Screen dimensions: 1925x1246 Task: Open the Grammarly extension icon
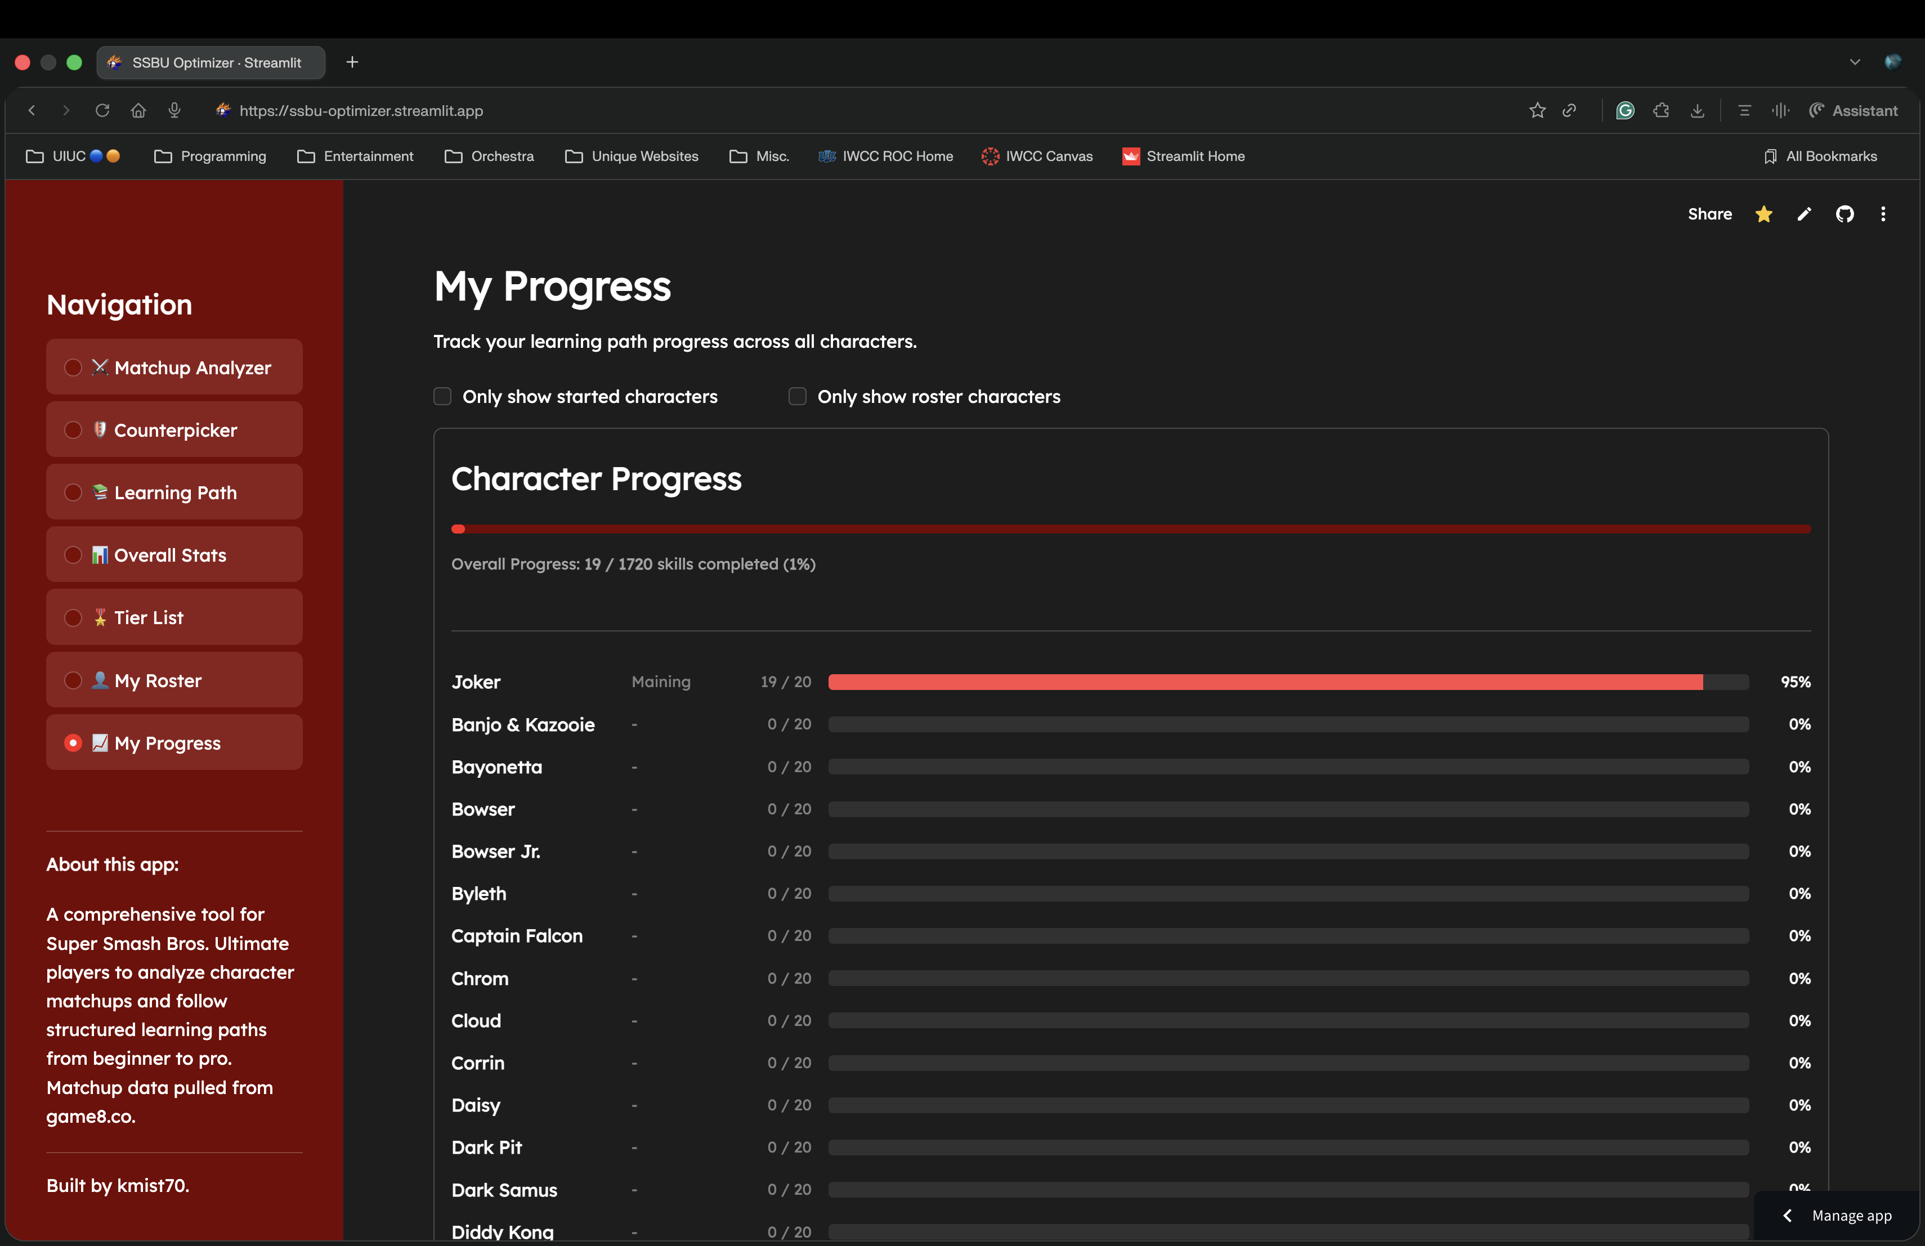pyautogui.click(x=1625, y=111)
